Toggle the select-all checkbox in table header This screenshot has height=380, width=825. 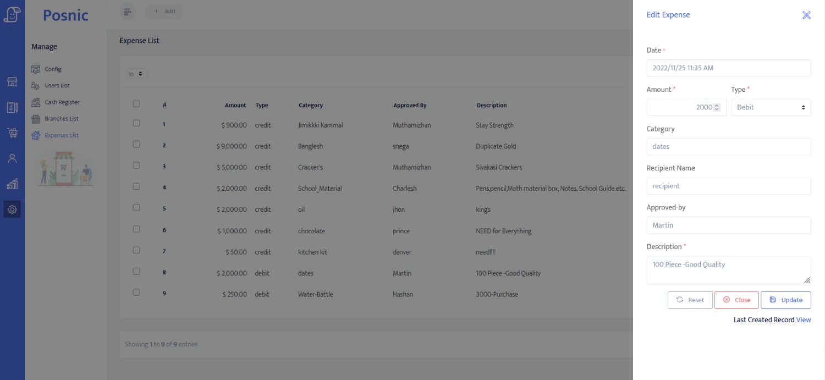point(136,104)
